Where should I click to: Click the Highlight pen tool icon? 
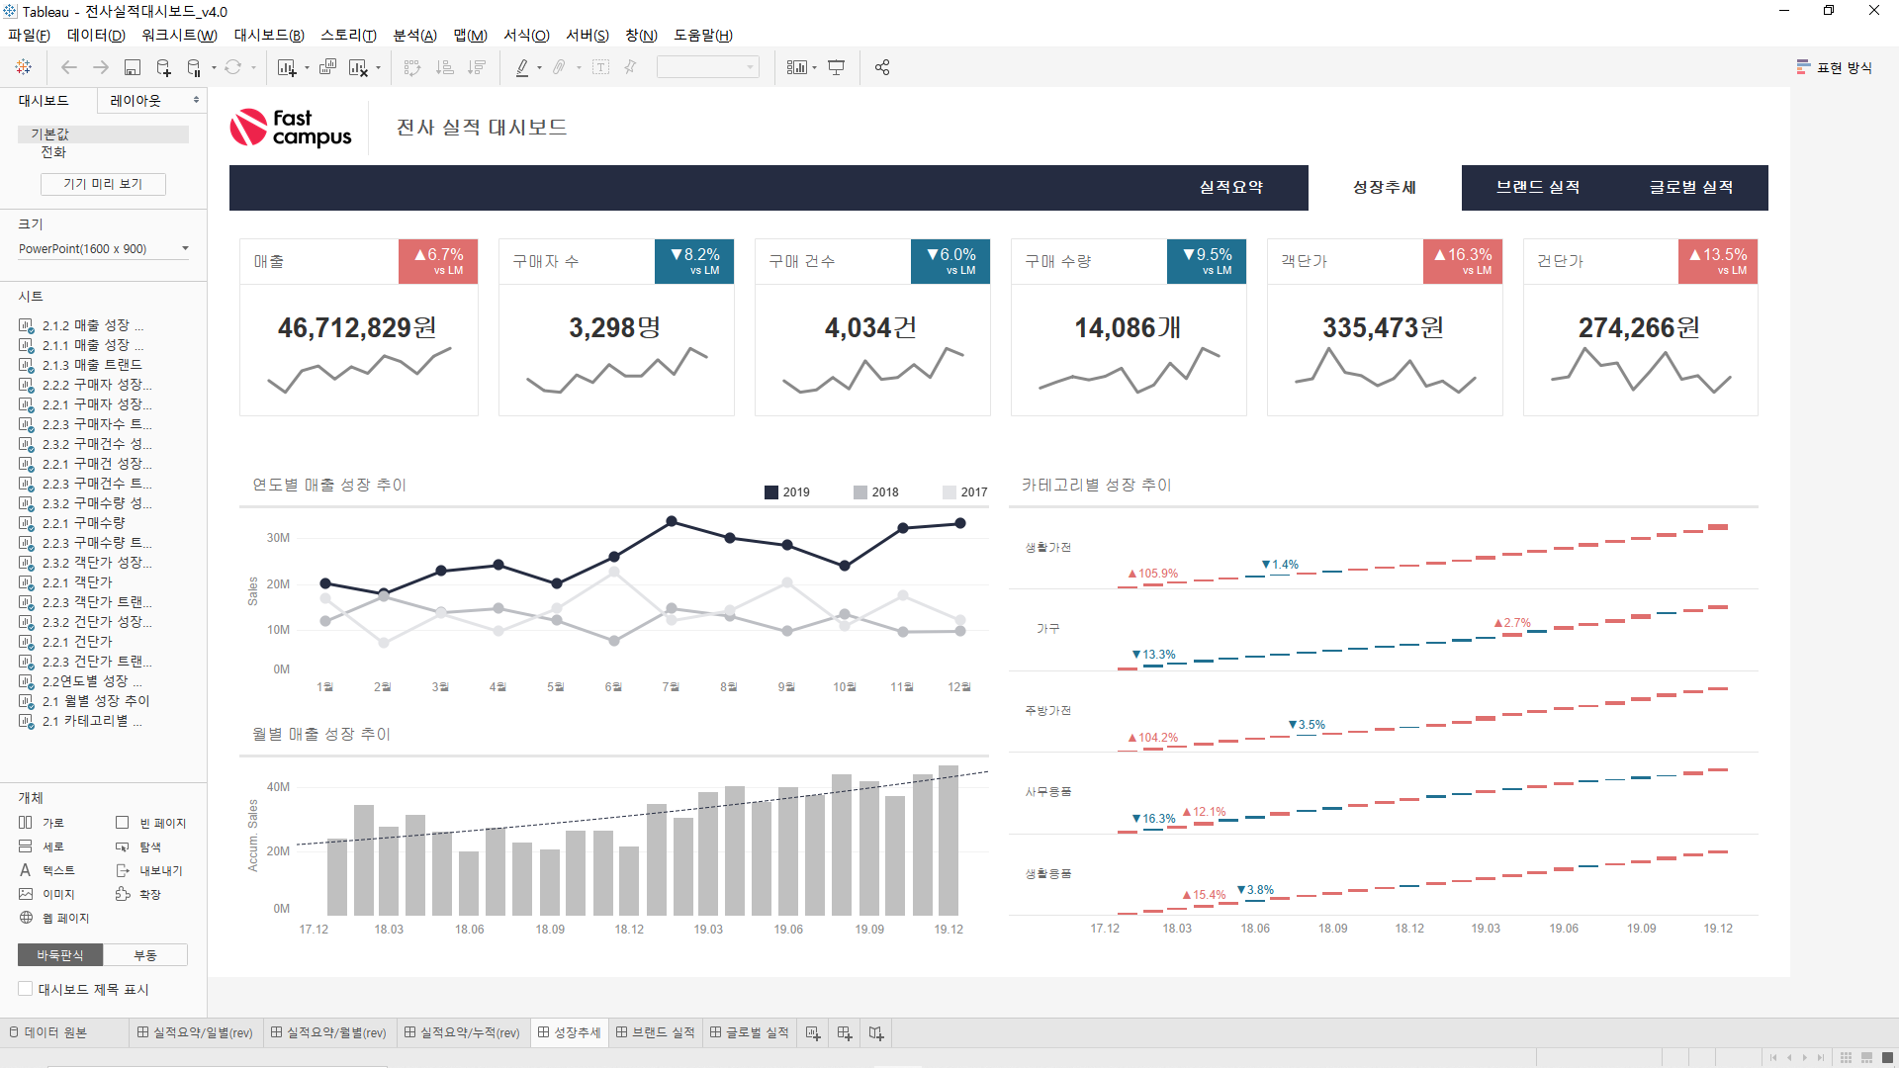522,67
